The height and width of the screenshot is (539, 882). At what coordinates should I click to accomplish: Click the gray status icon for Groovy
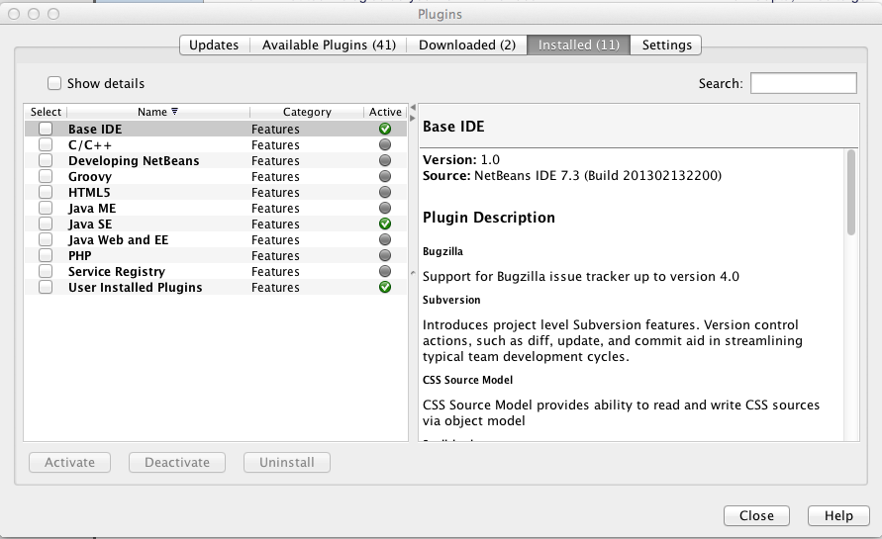[385, 177]
